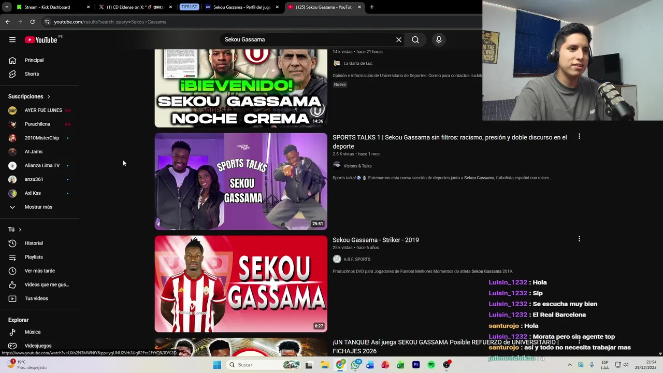Screen dimensions: 663x373
Task: Open SPORTS TALKS 1 video title
Action: point(450,142)
